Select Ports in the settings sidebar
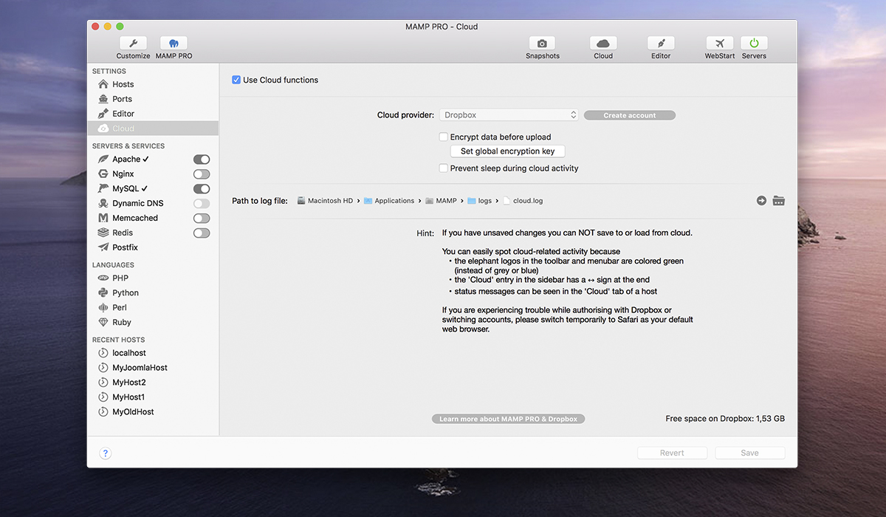This screenshot has height=517, width=886. [122, 99]
